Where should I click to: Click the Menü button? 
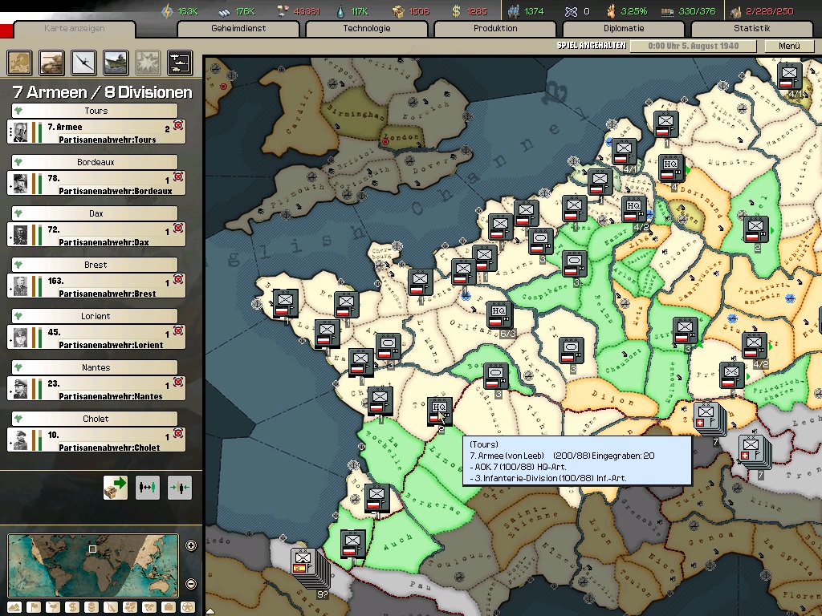tap(789, 46)
